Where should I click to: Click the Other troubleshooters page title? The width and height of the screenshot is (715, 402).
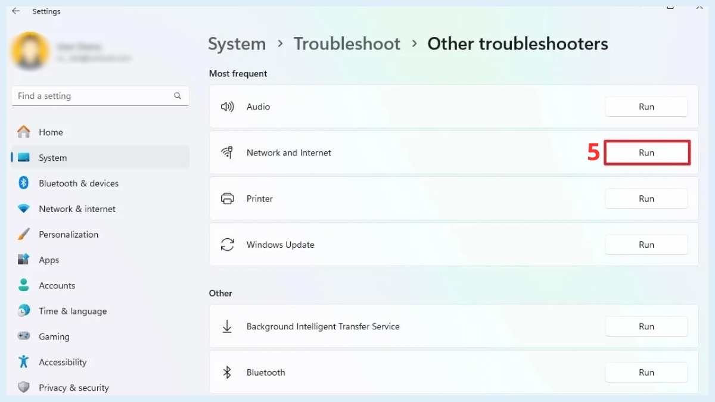518,44
